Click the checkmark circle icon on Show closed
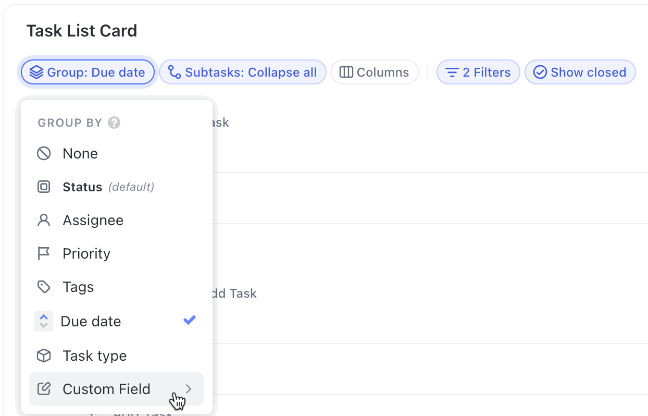 (x=541, y=72)
